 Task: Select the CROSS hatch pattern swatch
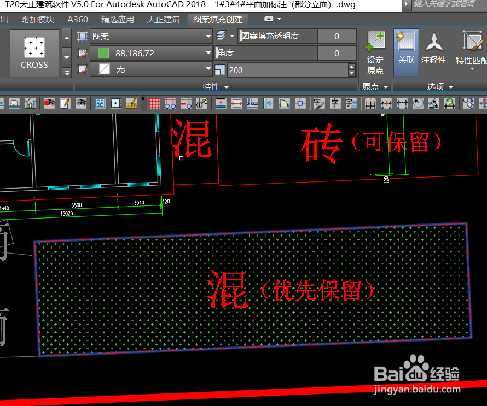click(34, 52)
